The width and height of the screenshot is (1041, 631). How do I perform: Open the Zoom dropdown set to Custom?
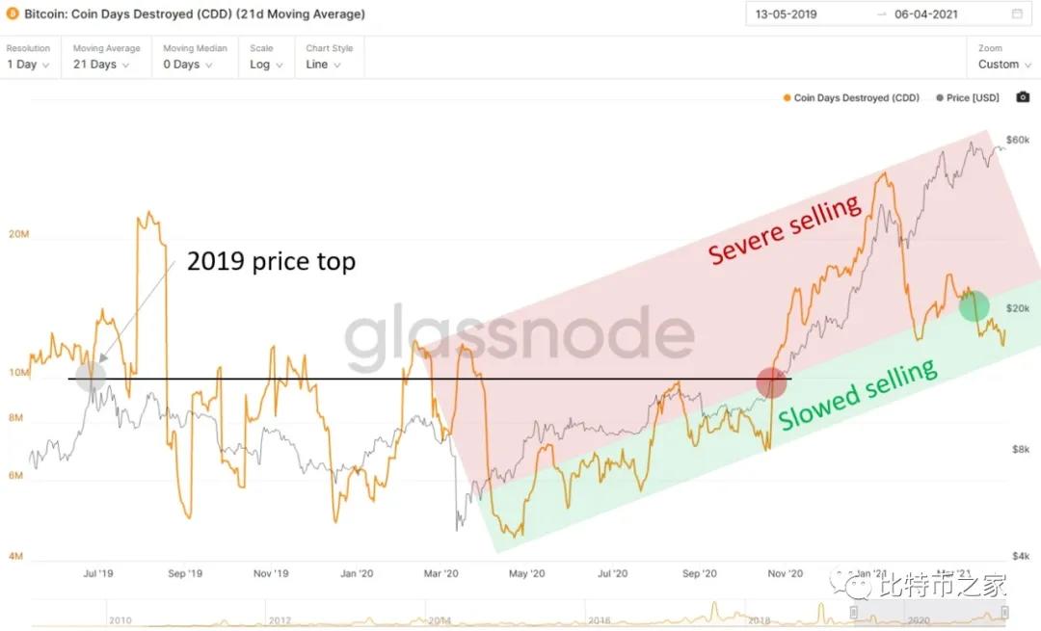pos(1002,64)
